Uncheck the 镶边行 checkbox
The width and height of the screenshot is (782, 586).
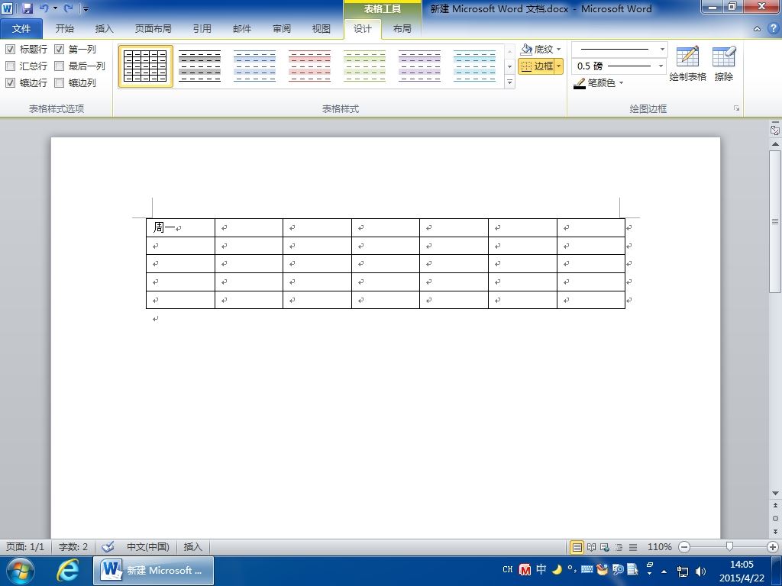[10, 82]
